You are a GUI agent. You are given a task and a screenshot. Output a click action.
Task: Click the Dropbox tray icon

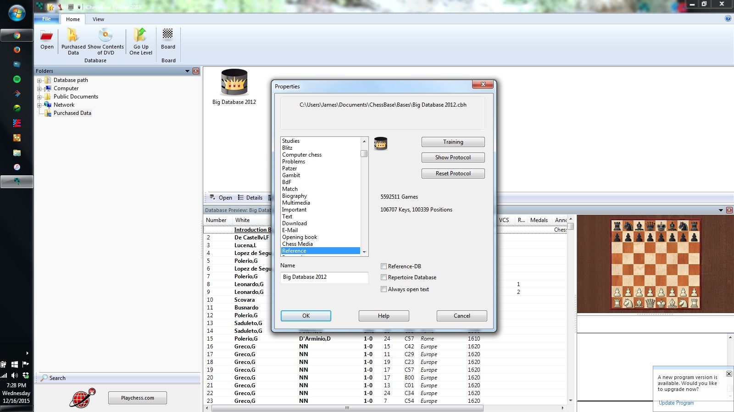click(x=26, y=375)
